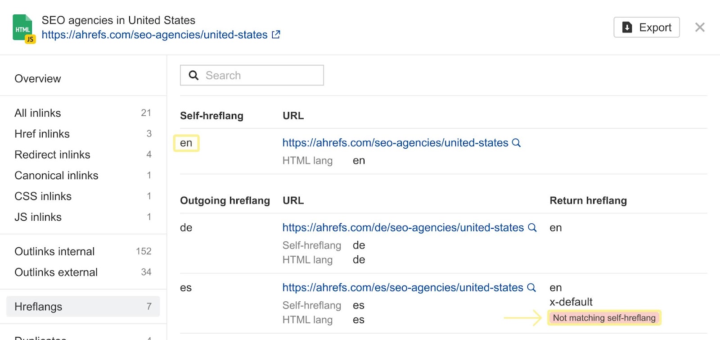Image resolution: width=720 pixels, height=340 pixels.
Task: Open Outlinks external report
Action: coord(56,272)
